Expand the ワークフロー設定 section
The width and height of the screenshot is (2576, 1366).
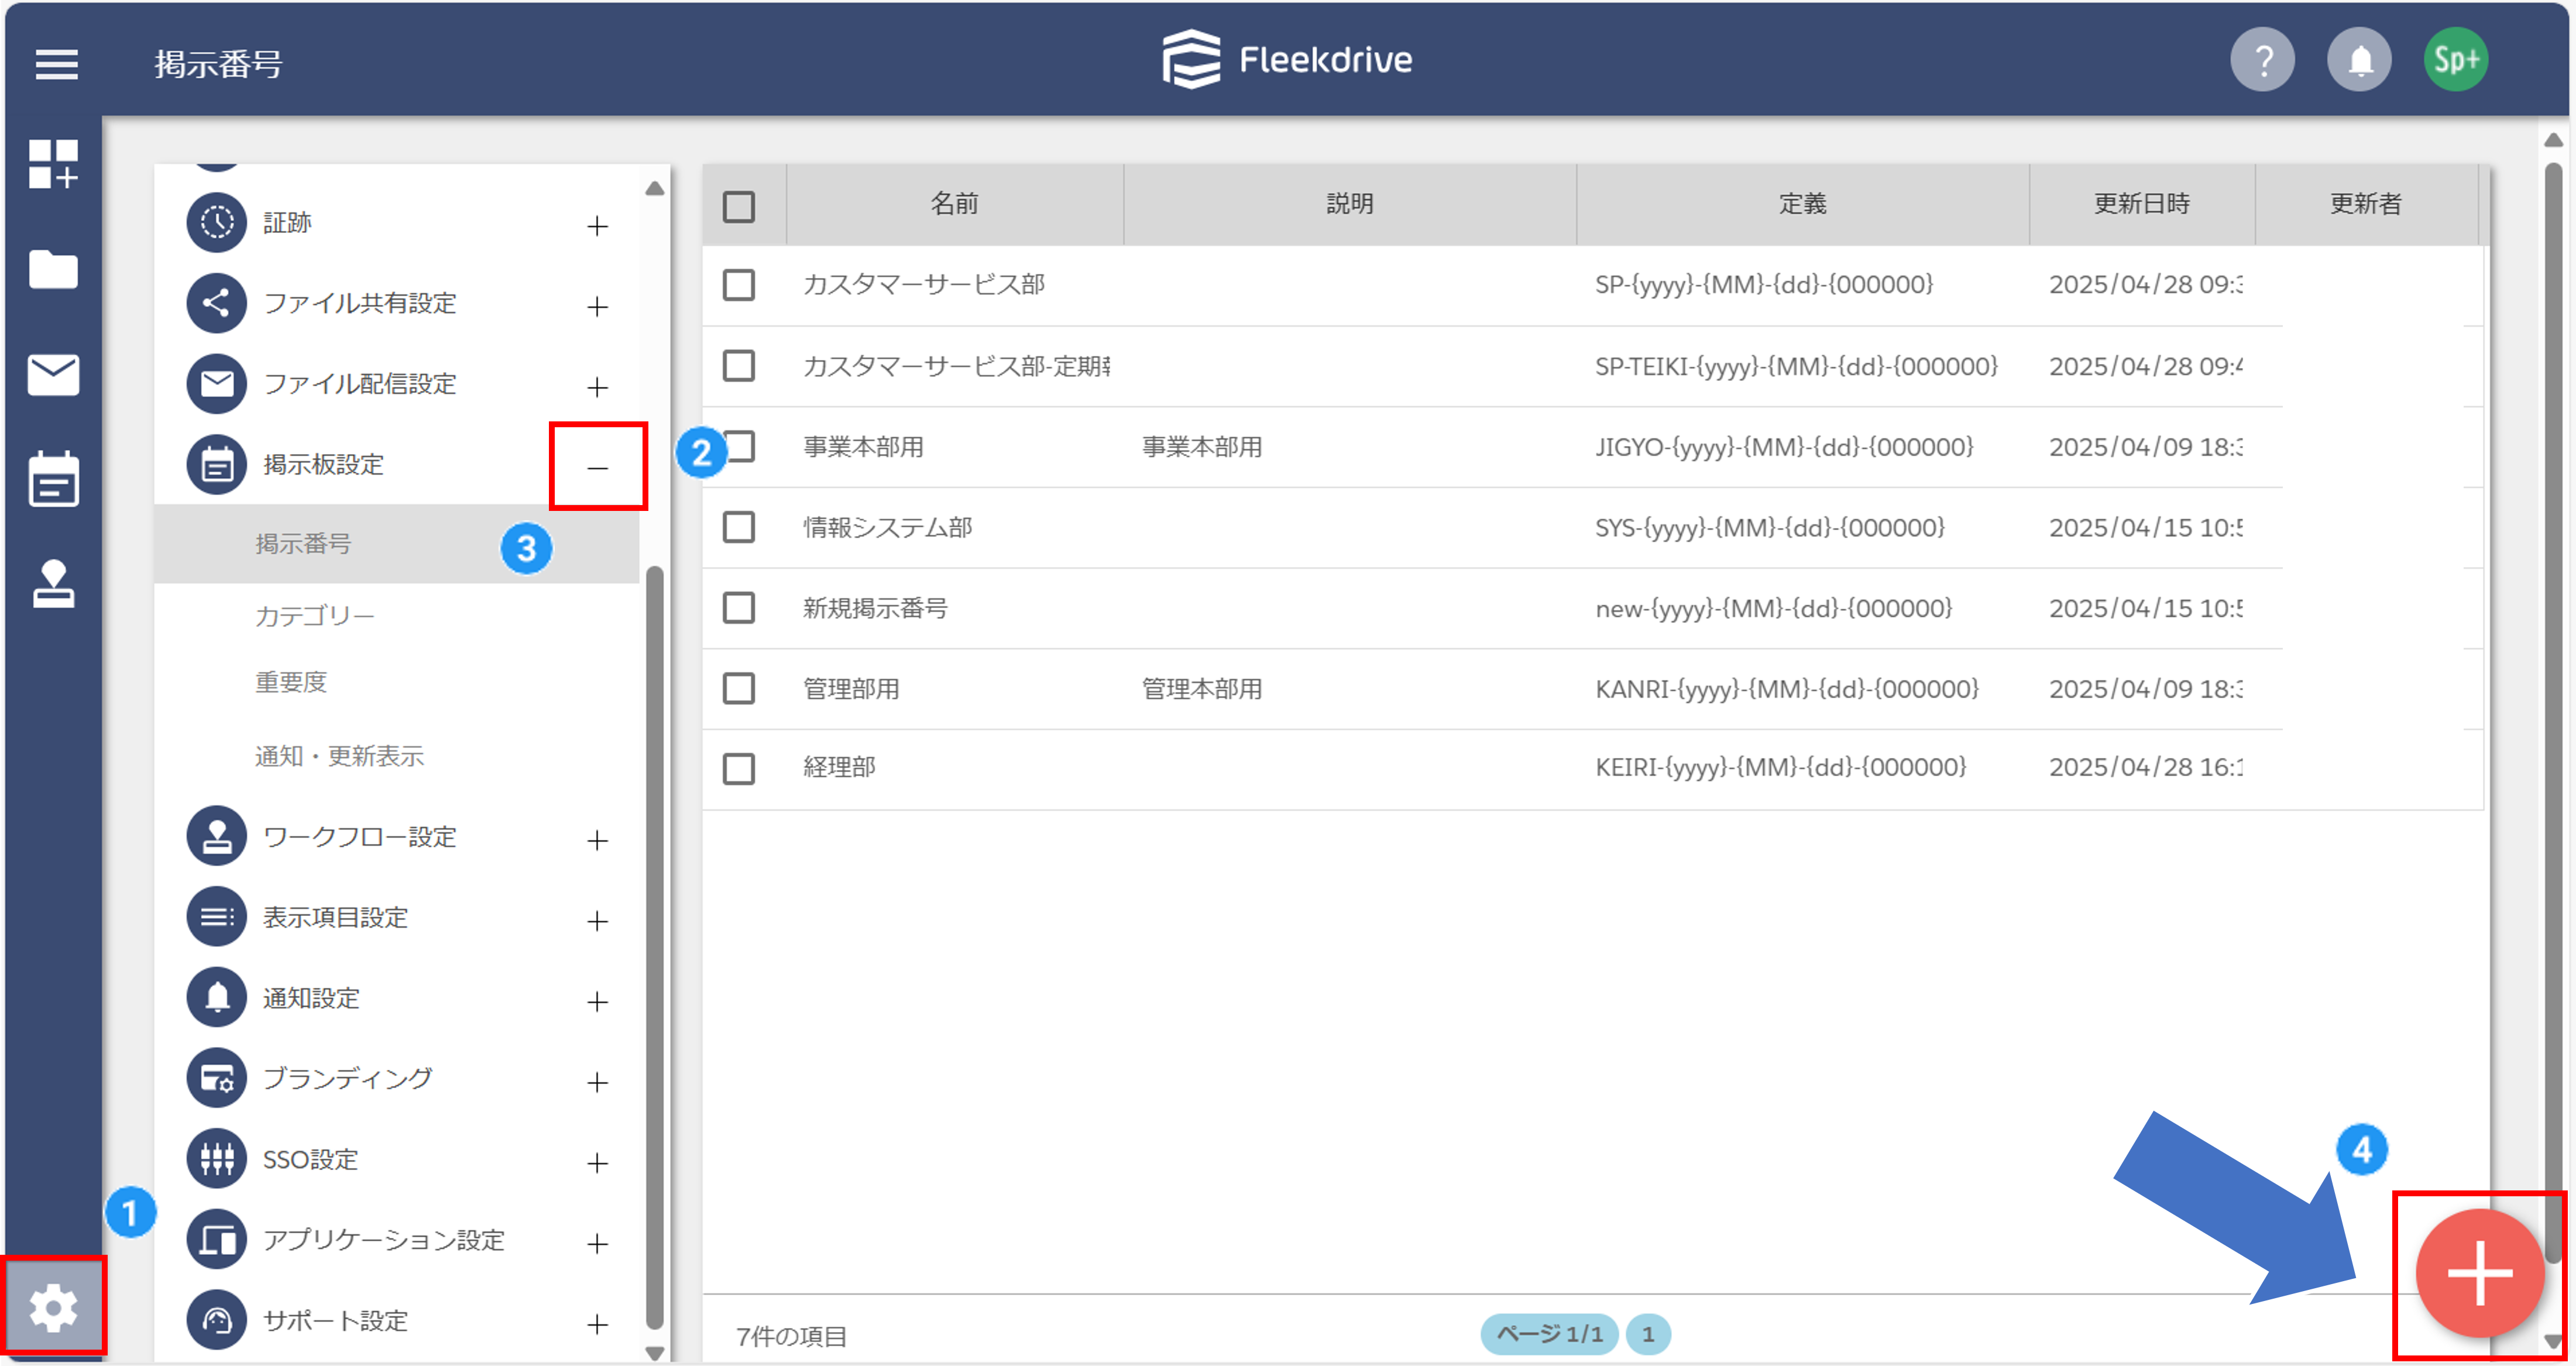[597, 840]
